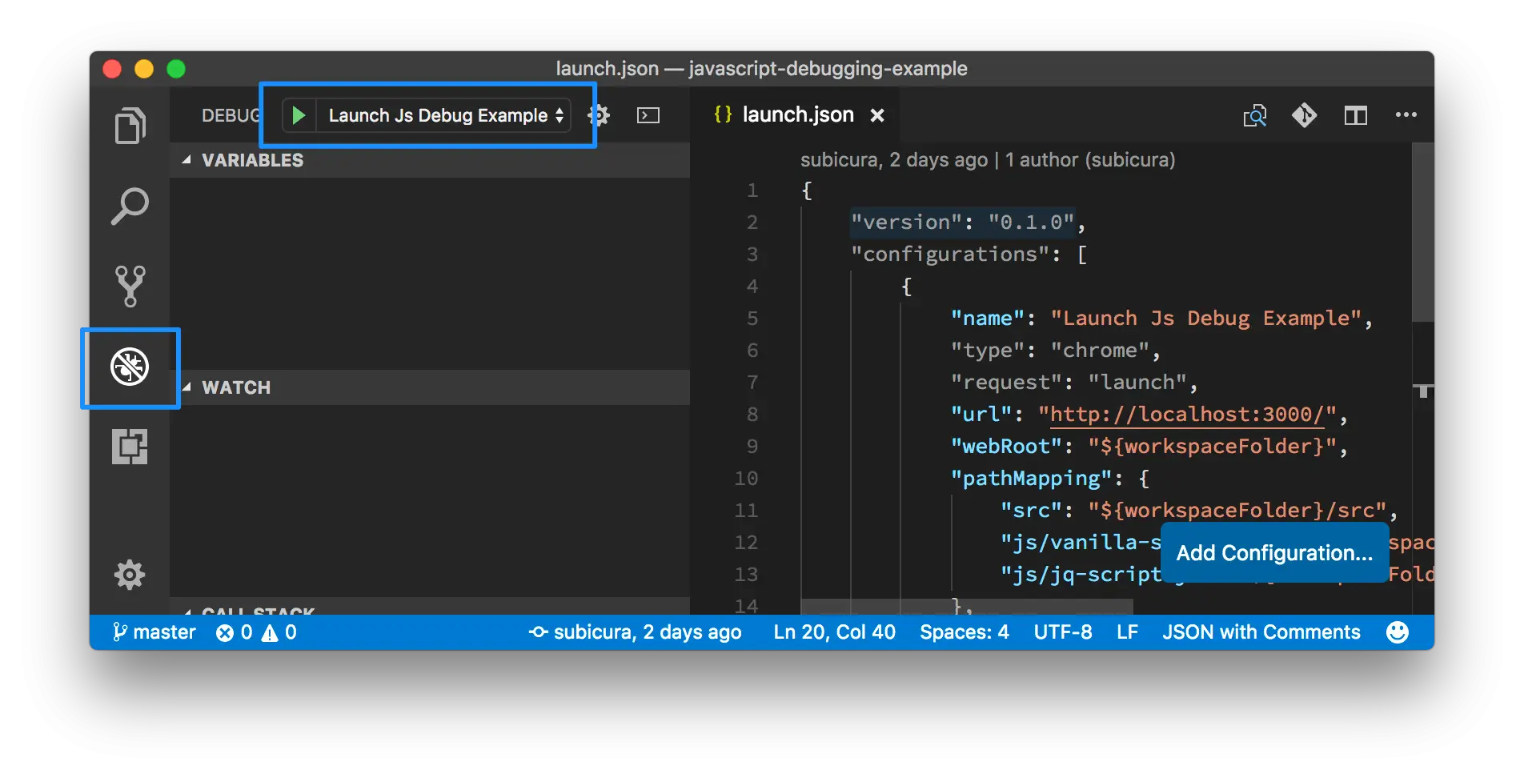This screenshot has height=778, width=1524.
Task: Click the "webRoot" key on line 9
Action: click(x=1006, y=446)
